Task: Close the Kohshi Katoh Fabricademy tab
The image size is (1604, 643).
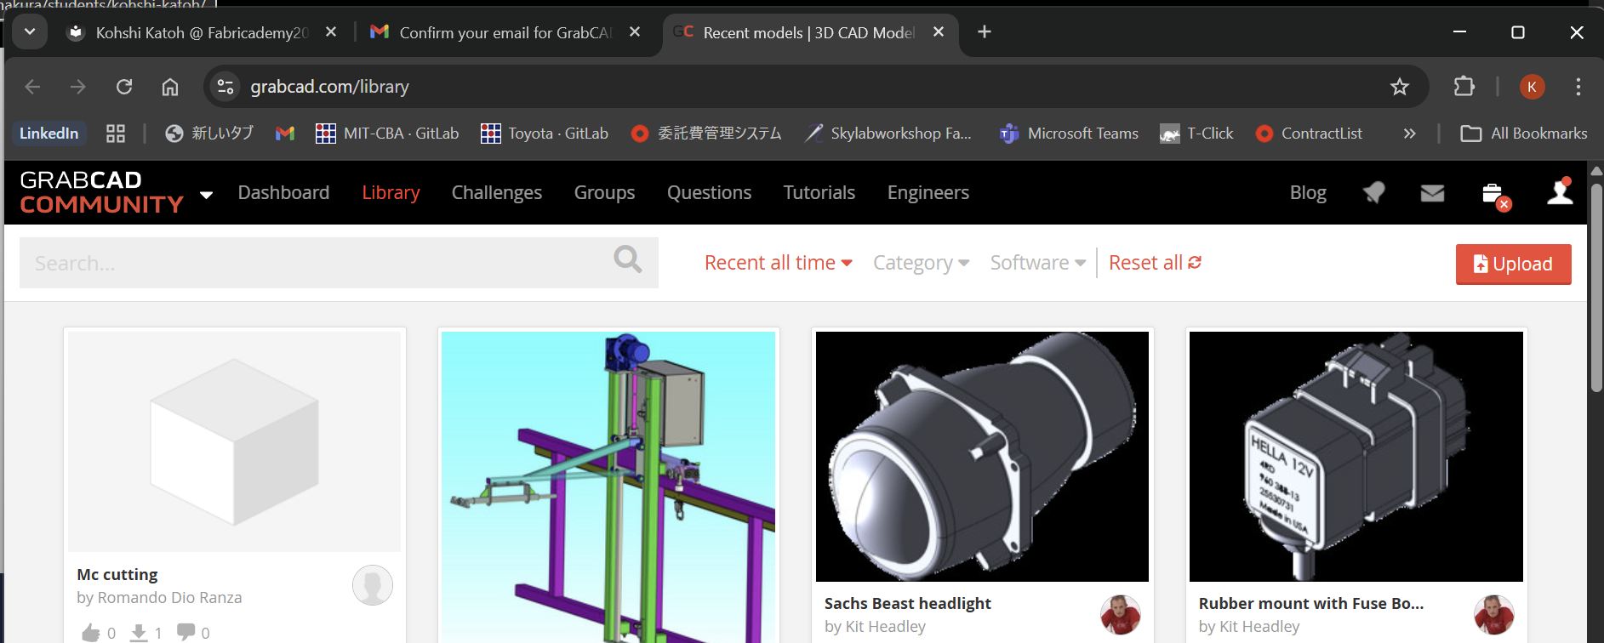Action: click(331, 32)
